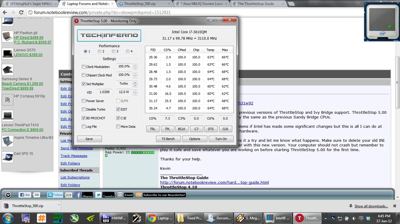Viewport: 400px width, 224px height.
Task: Collapse the social toolbar with chevron
Action: 8,195
